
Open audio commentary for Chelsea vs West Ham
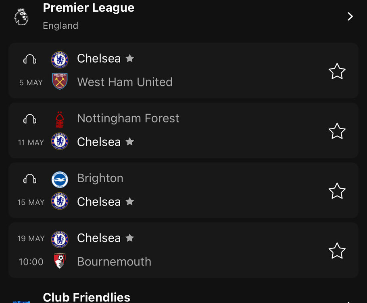[x=30, y=59]
